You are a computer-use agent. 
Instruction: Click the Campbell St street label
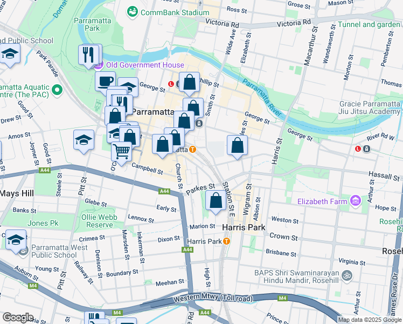pyautogui.click(x=147, y=168)
